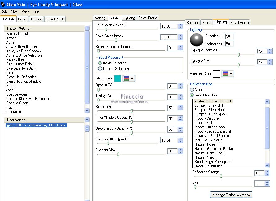Choose the Outside Selection bevel placement
This screenshot has height=201, width=276.
pos(100,69)
